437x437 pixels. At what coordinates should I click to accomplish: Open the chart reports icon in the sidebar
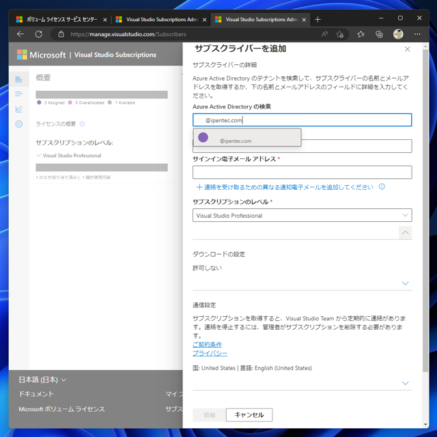19,109
